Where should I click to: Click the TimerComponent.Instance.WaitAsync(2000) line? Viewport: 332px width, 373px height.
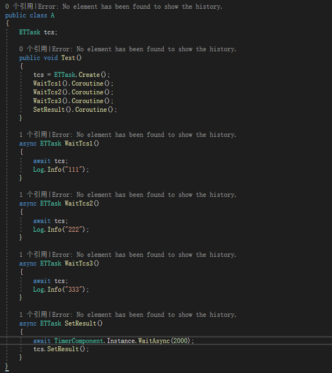pos(114,341)
